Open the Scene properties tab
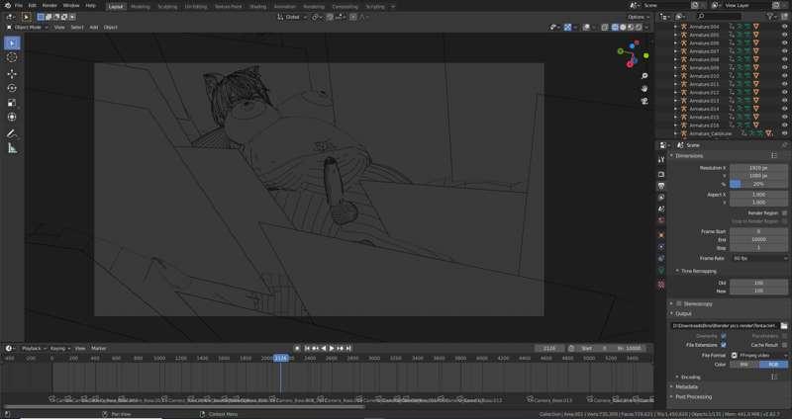 tap(661, 209)
